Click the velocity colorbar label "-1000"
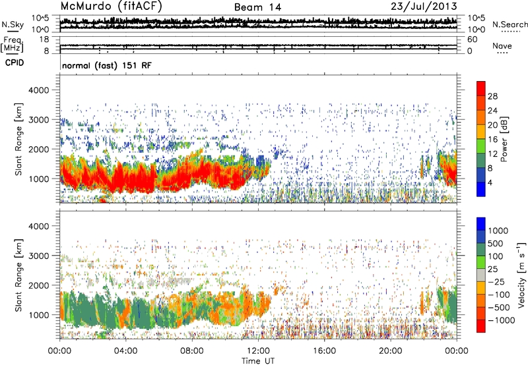The width and height of the screenshot is (528, 365). click(502, 320)
